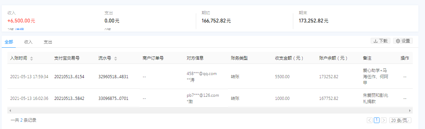Switch to the 全部 tab
The image size is (425, 129).
click(9, 42)
